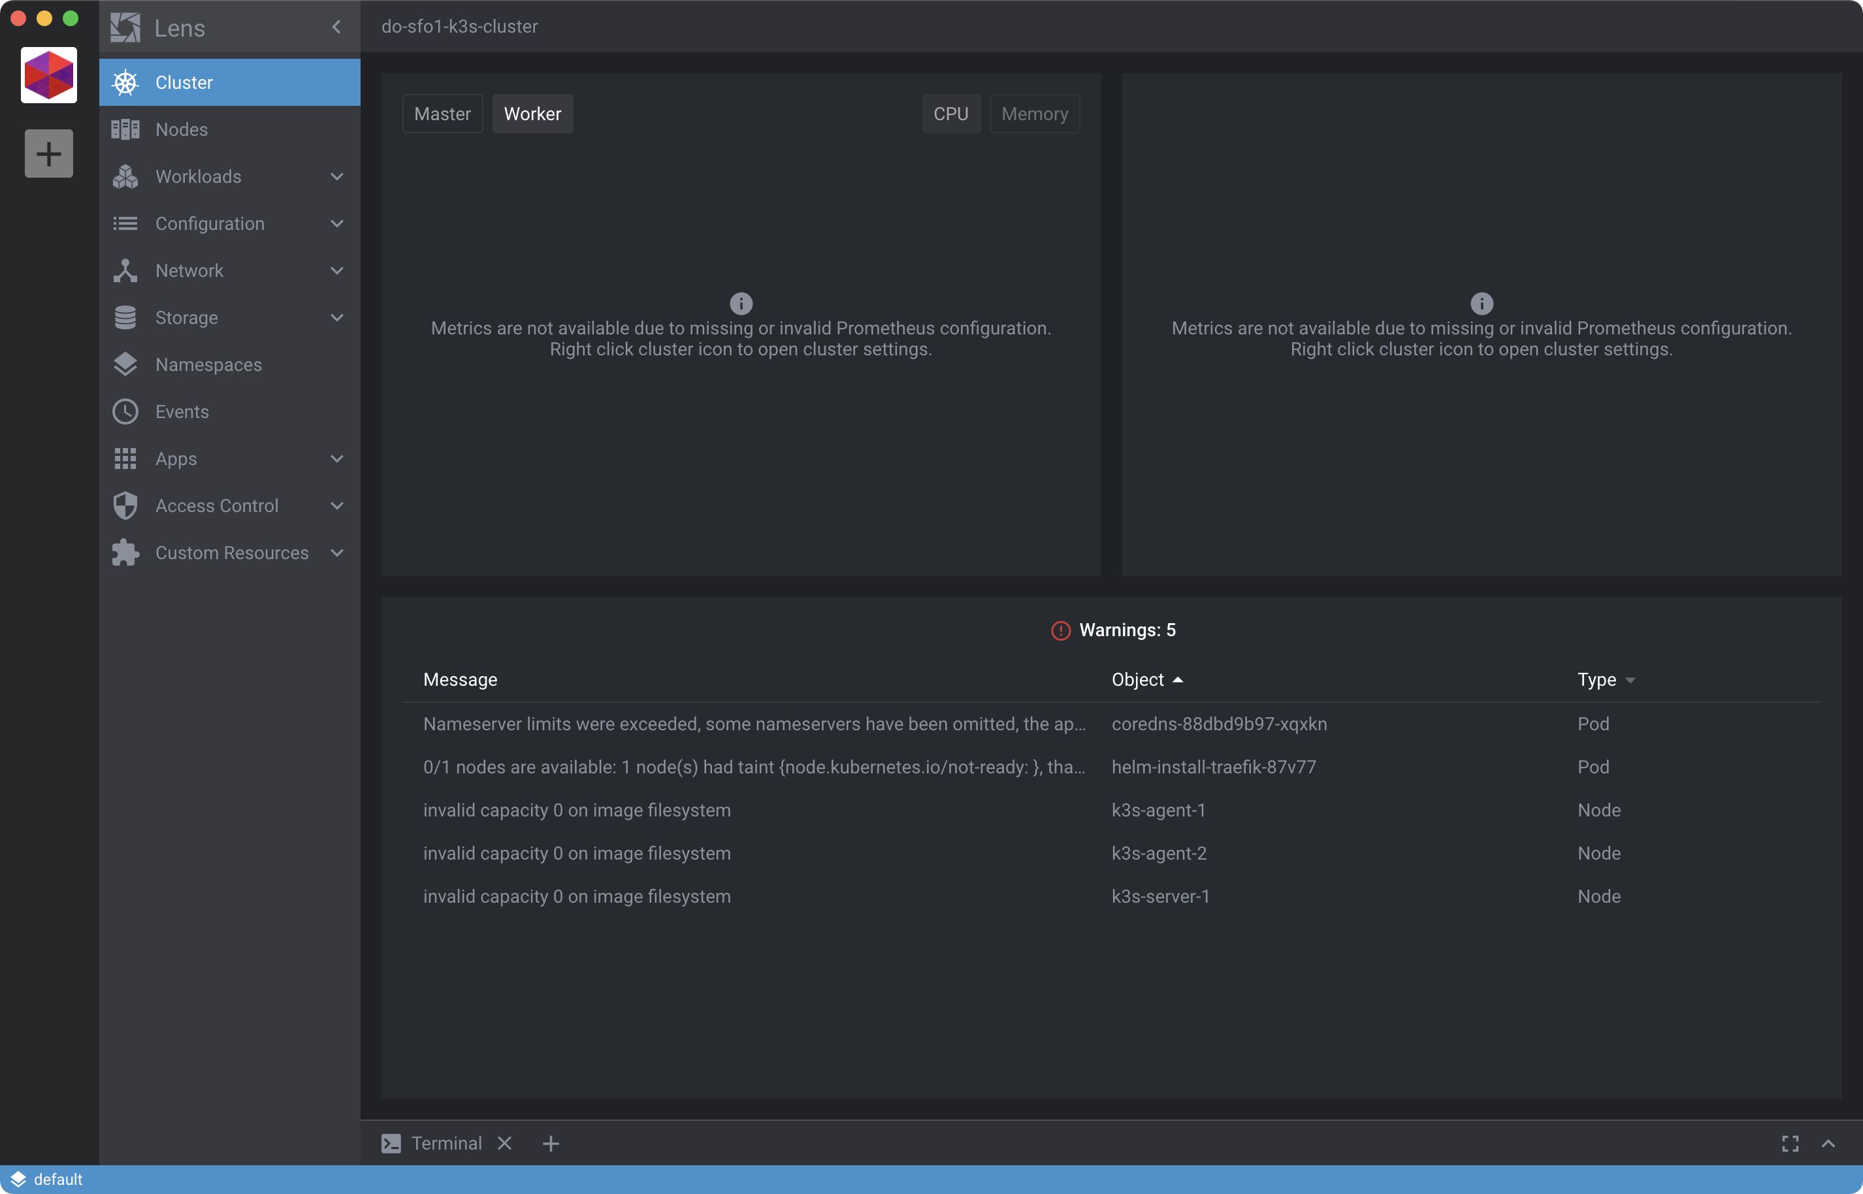1863x1194 pixels.
Task: Expand the Configuration menu chevron
Action: (x=336, y=223)
